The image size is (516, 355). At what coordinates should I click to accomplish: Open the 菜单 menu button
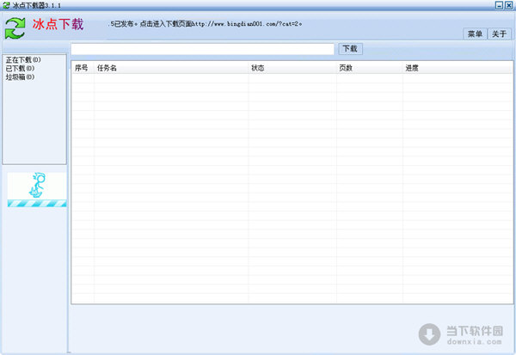(x=475, y=34)
